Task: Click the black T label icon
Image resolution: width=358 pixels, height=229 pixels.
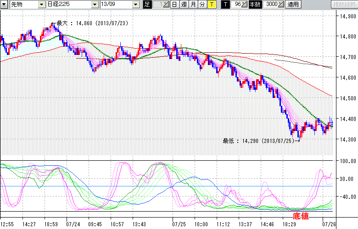Action: pyautogui.click(x=225, y=5)
